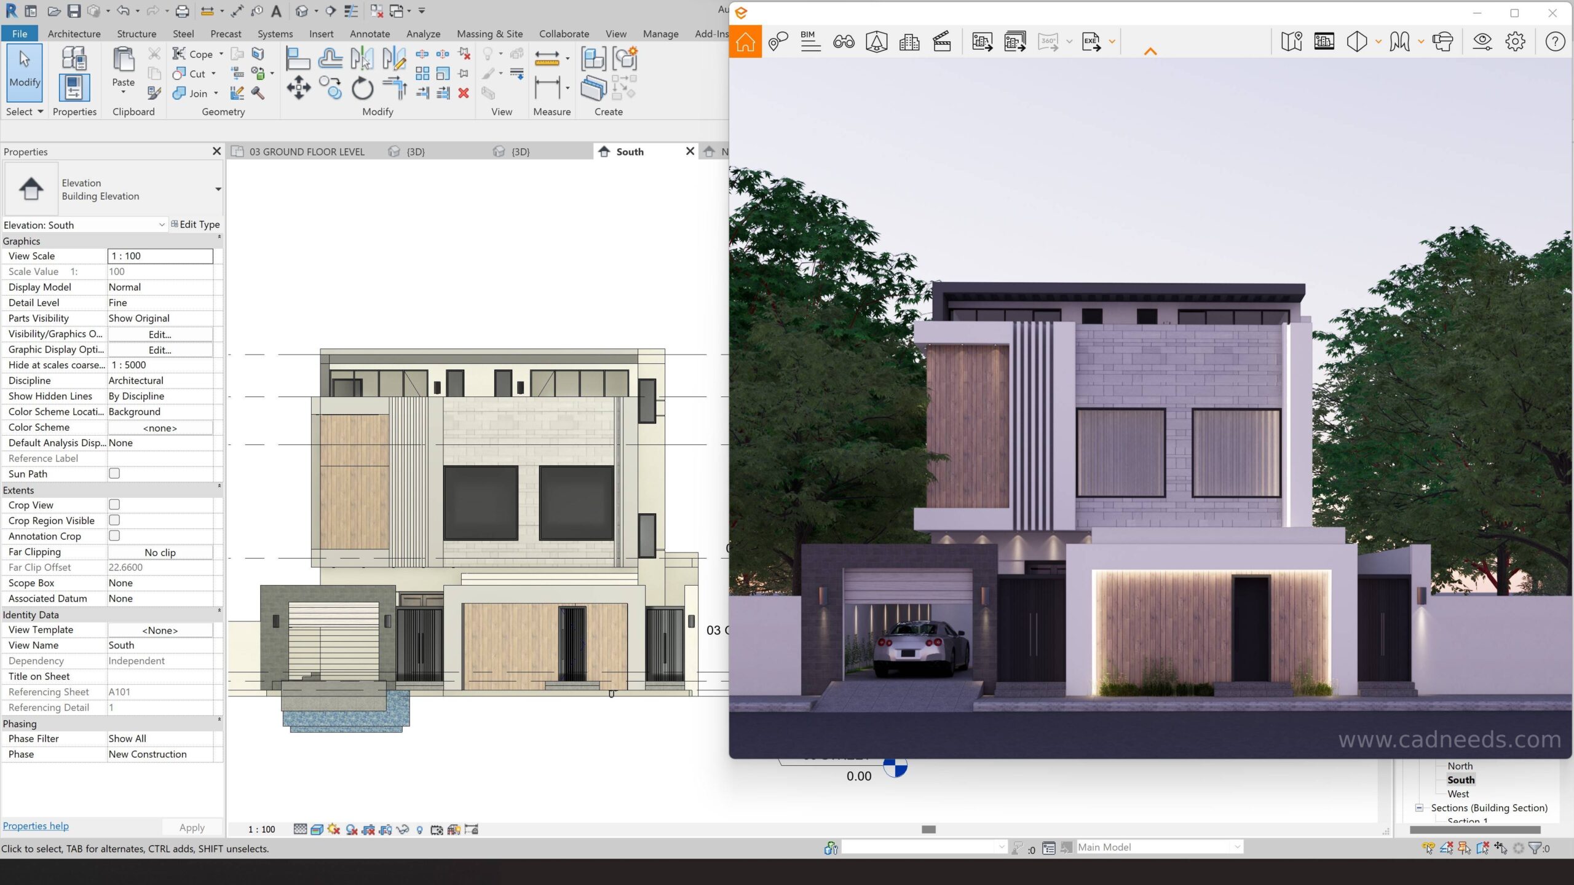Screen dimensions: 1574x885
Task: Close the South view tab
Action: click(690, 151)
